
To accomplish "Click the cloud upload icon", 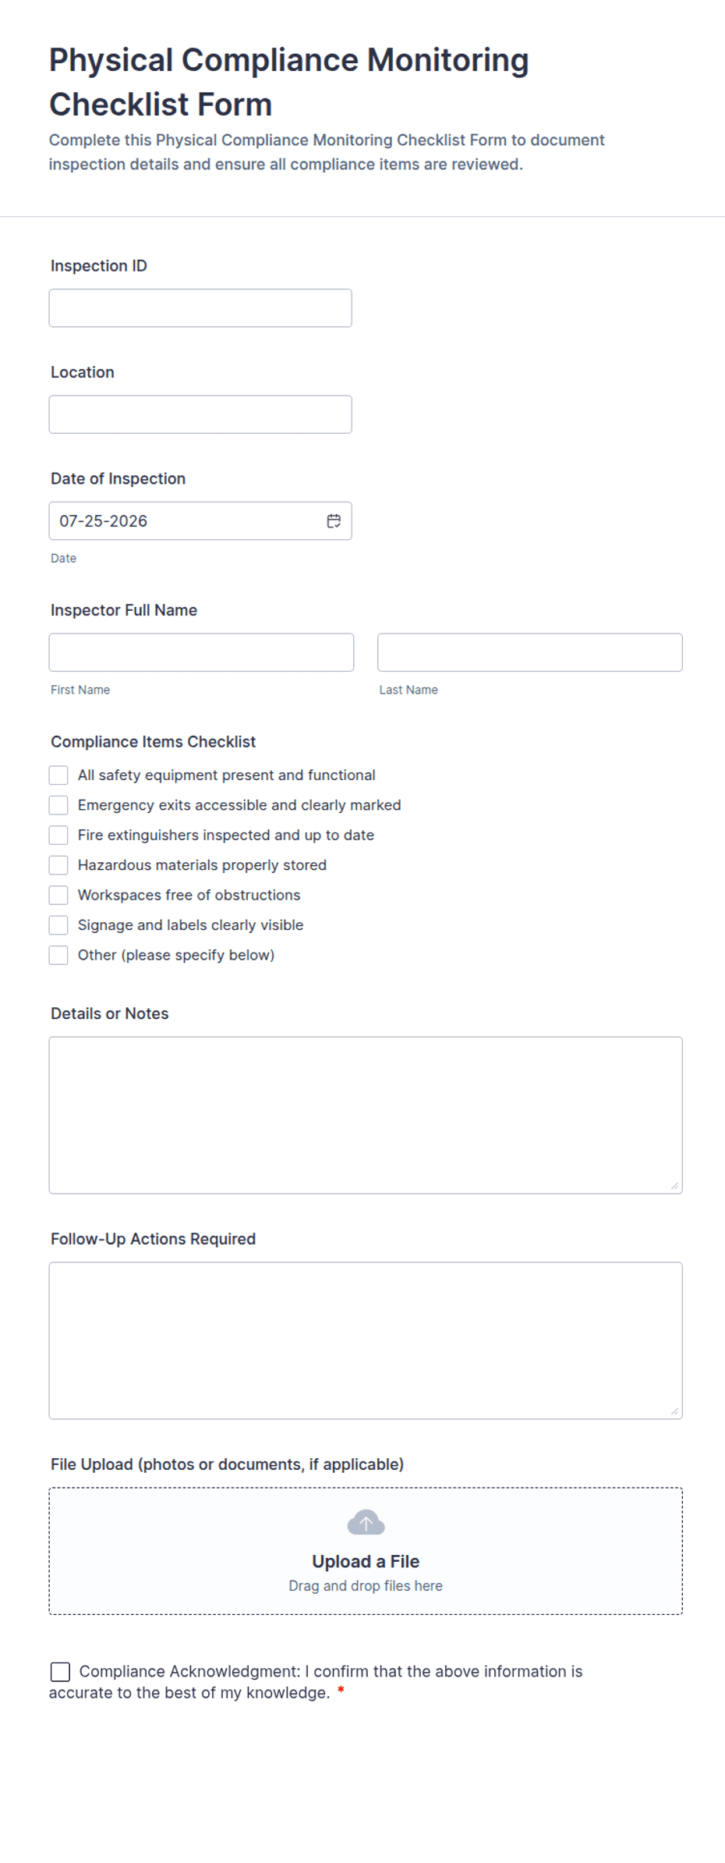I will 366,1522.
